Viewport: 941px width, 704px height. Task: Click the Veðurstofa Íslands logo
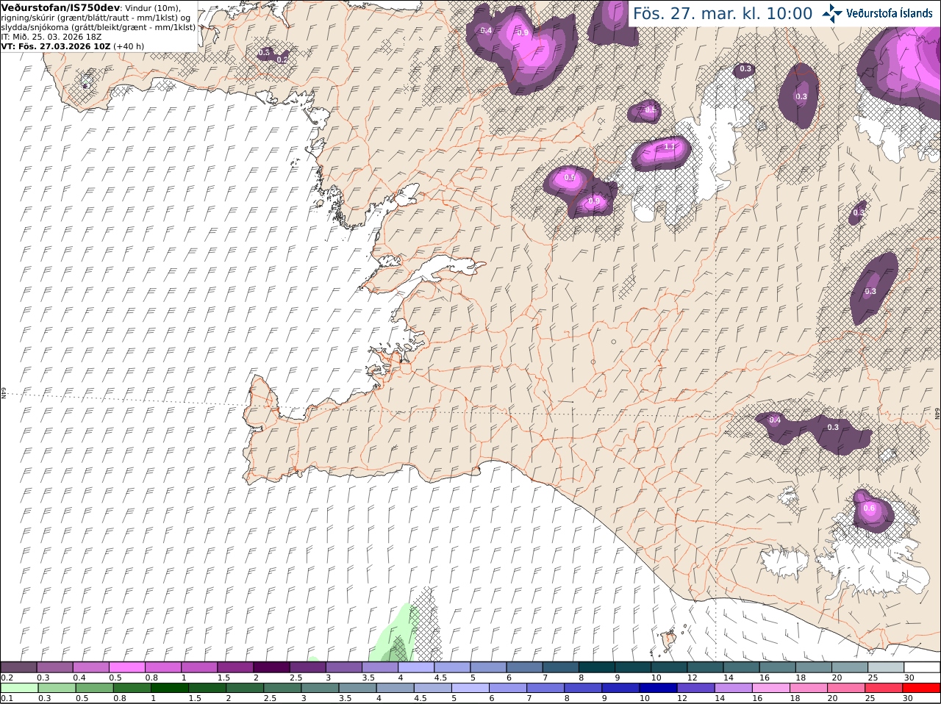click(x=878, y=12)
